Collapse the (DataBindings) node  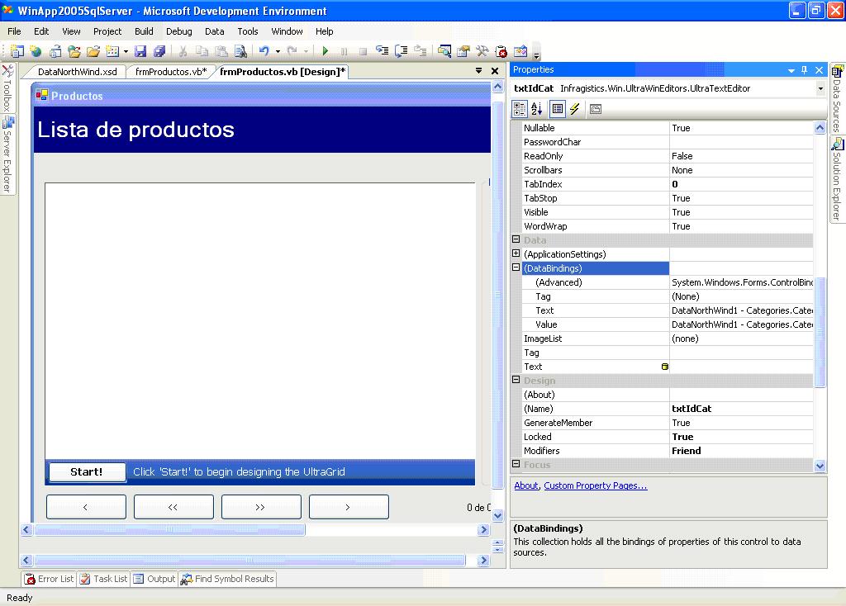click(x=516, y=267)
